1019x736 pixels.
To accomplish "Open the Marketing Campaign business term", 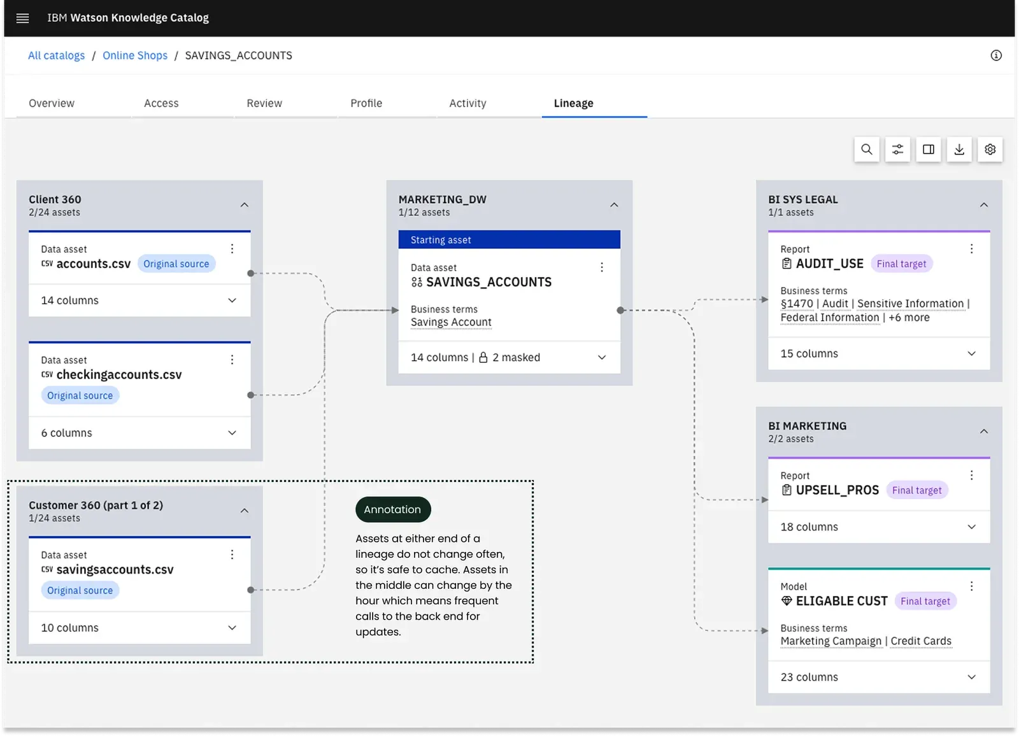I will tap(831, 641).
